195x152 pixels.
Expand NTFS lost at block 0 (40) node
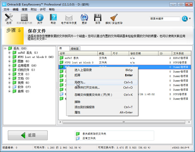click(9, 57)
